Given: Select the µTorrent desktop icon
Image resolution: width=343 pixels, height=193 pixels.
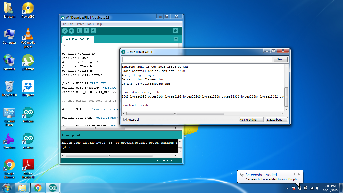Looking at the screenshot, I should (x=28, y=63).
